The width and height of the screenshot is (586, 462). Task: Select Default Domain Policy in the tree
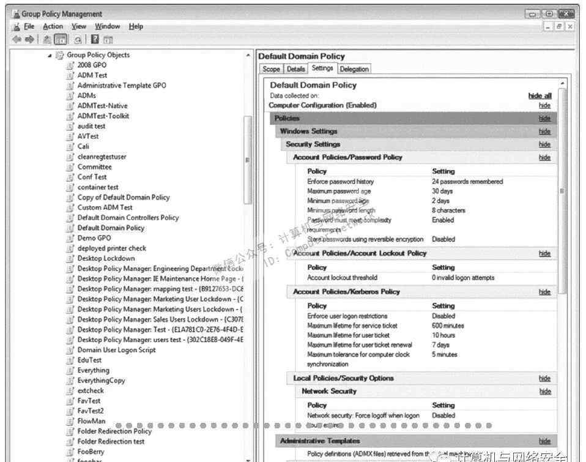coord(111,228)
